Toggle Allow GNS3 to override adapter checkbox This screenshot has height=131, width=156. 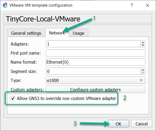(13, 98)
